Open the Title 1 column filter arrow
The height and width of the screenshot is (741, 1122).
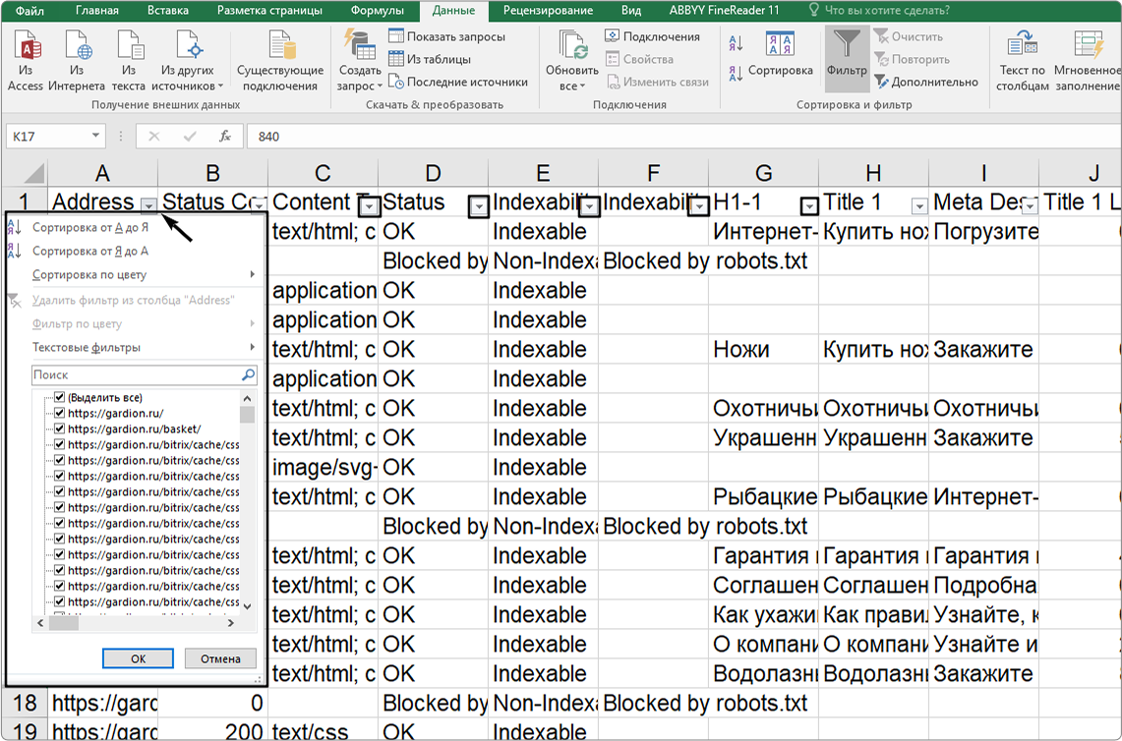[919, 206]
